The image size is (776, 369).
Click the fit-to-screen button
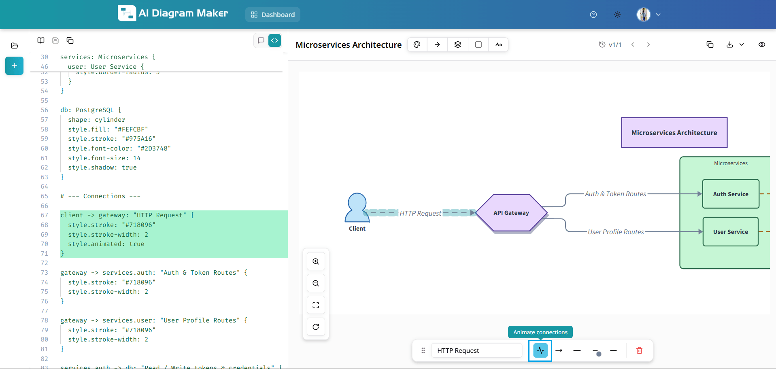click(x=316, y=305)
